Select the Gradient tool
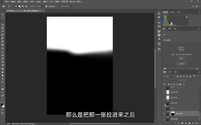 2,65
